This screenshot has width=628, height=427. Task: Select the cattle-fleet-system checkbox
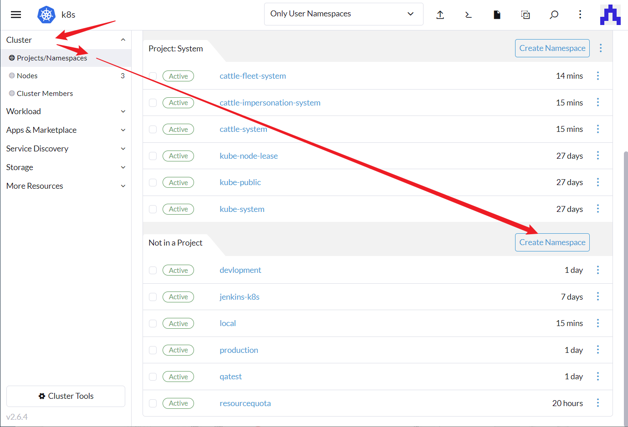pyautogui.click(x=153, y=76)
